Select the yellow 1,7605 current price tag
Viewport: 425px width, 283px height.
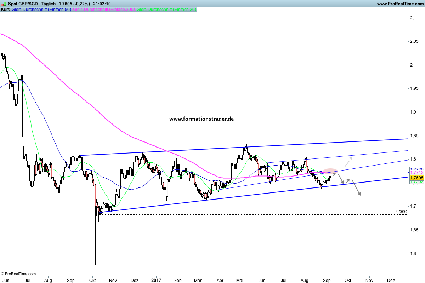coord(416,178)
